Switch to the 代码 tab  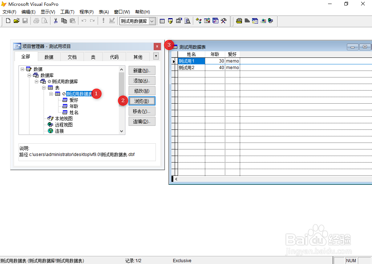pos(114,57)
